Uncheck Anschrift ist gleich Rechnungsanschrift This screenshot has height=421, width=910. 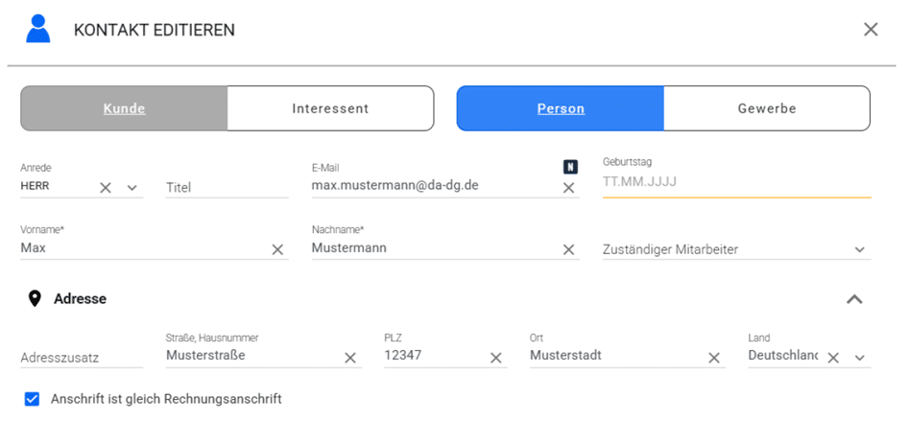33,399
